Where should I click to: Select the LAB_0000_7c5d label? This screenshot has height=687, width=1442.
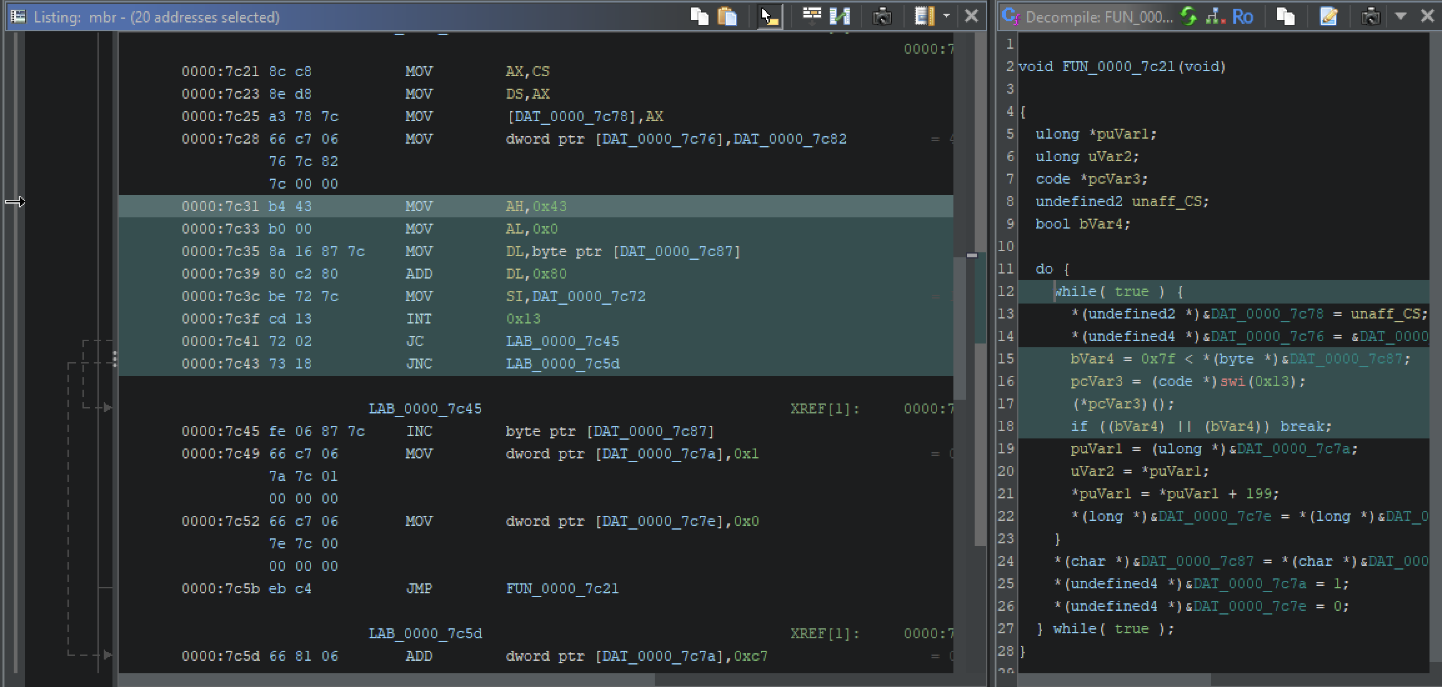point(425,633)
